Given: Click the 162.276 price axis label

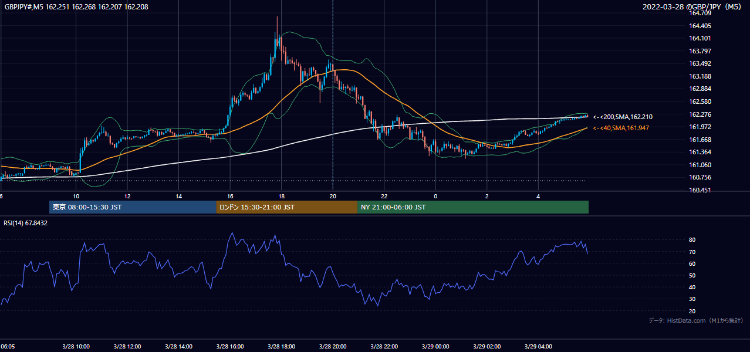Looking at the screenshot, I should (x=700, y=114).
